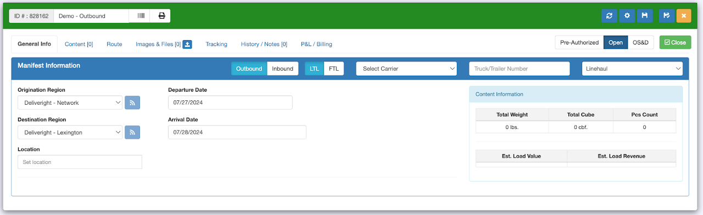Click the green Close button

pos(675,42)
